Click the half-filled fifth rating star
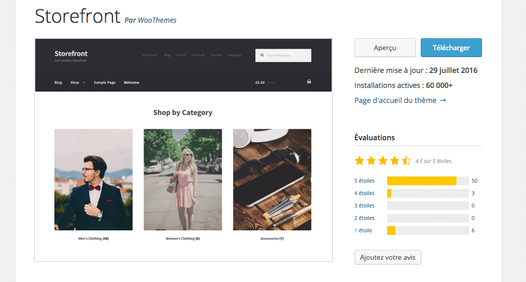526x282 pixels. [x=406, y=161]
